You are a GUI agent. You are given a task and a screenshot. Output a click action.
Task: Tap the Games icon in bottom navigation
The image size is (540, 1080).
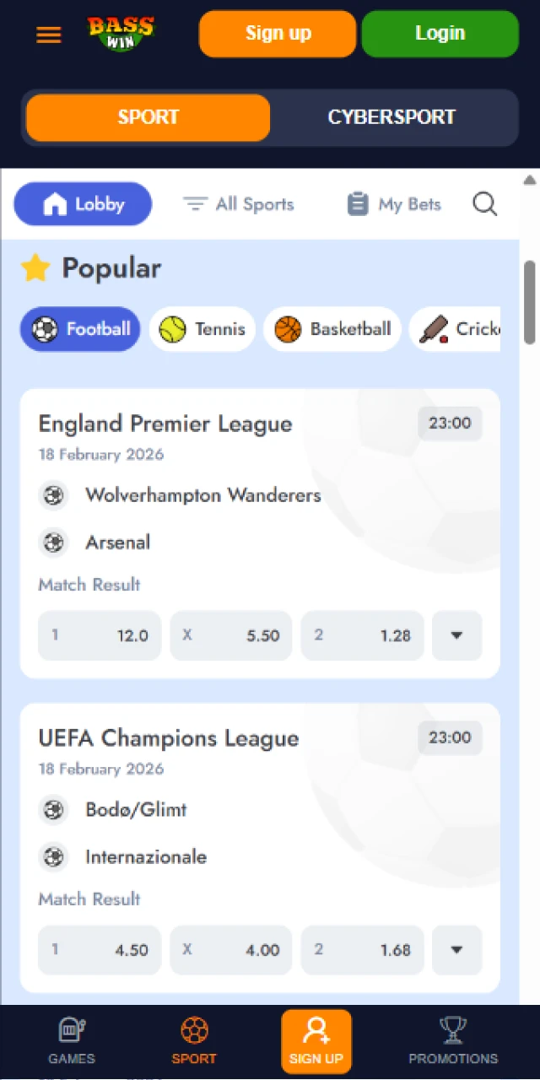pyautogui.click(x=71, y=1039)
